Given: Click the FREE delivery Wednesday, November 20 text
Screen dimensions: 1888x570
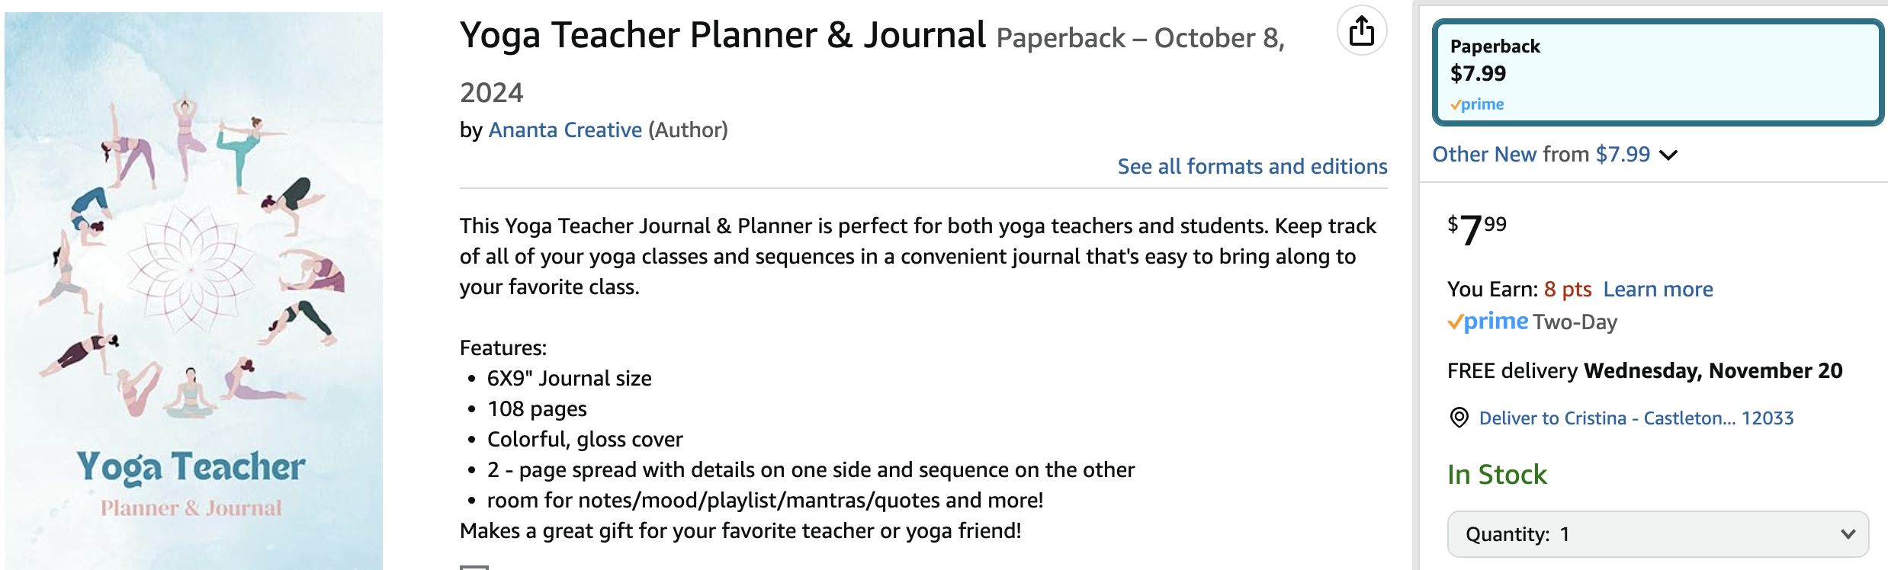Looking at the screenshot, I should coord(1645,371).
